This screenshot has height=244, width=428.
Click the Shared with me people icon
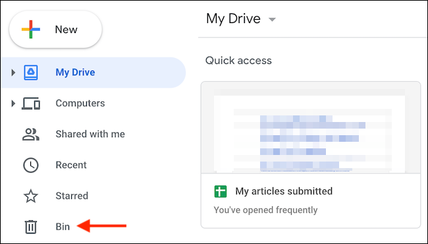click(31, 135)
